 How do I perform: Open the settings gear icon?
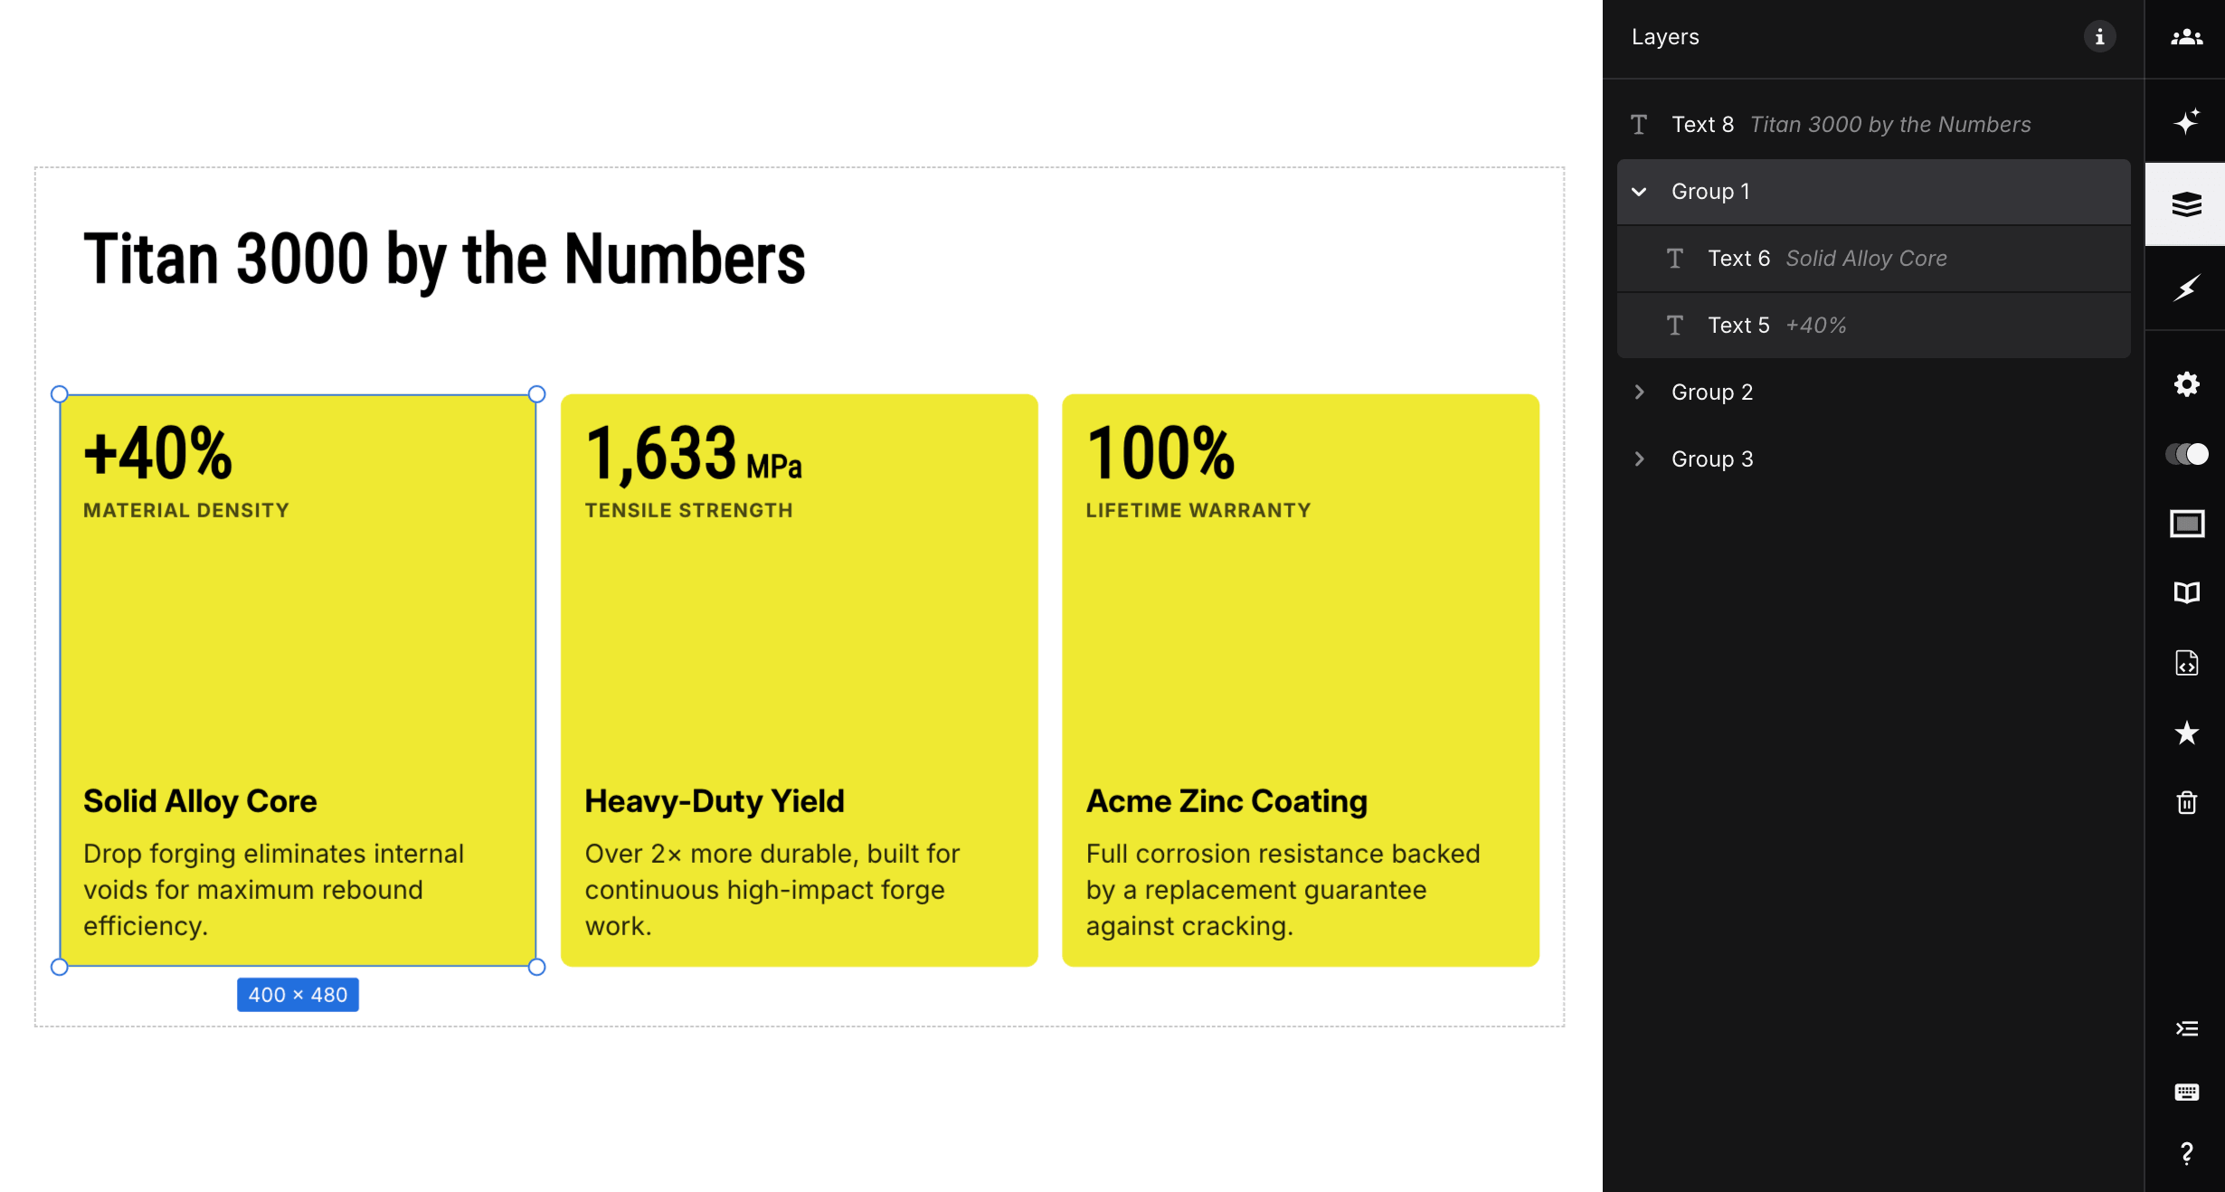[x=2186, y=384]
